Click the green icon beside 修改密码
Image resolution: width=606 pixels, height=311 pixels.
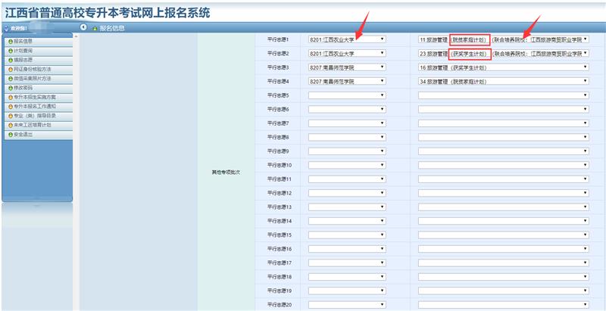(x=11, y=88)
